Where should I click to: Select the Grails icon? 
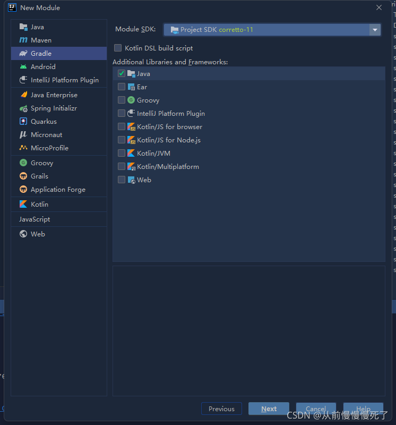tap(23, 176)
